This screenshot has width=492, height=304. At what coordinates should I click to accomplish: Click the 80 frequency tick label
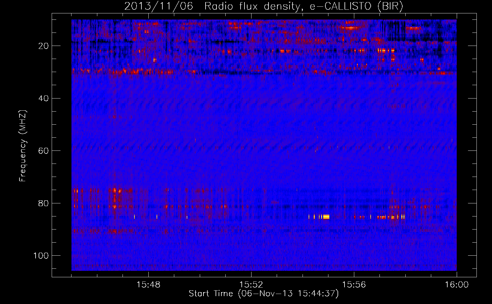(43, 203)
